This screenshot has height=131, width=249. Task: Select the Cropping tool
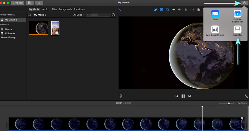167,10
